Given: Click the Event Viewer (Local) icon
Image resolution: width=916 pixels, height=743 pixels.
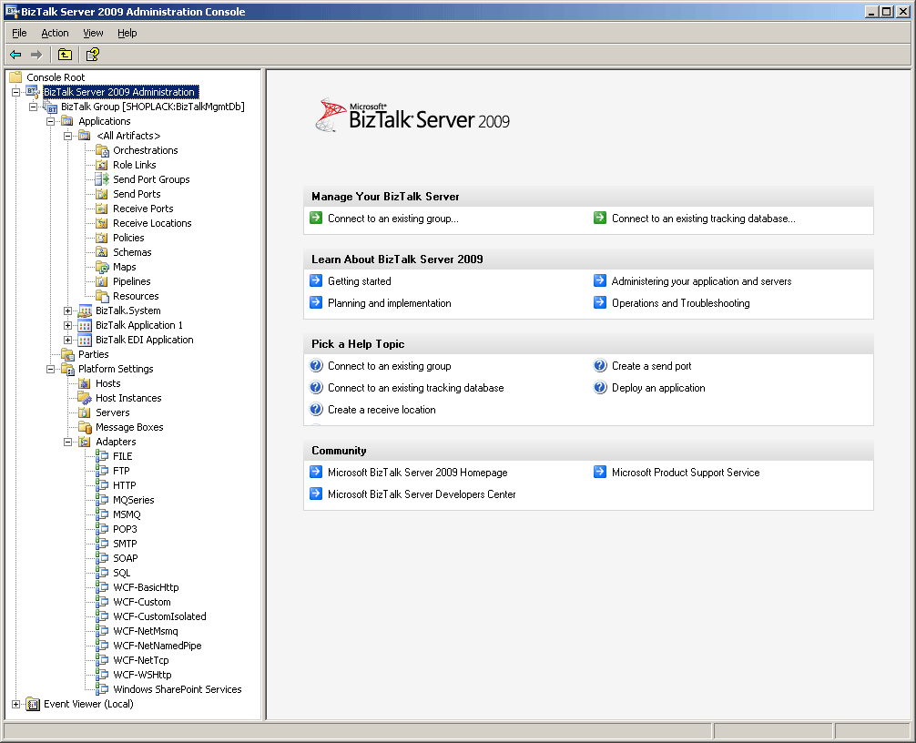Looking at the screenshot, I should [33, 705].
